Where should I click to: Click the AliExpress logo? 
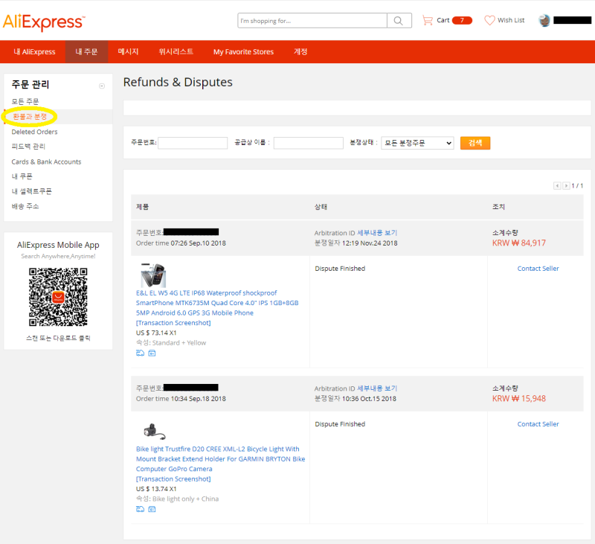[x=44, y=22]
